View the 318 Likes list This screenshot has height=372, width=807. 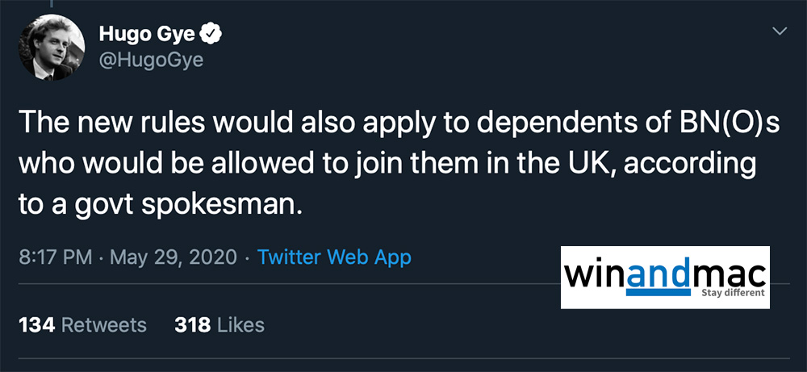coord(220,325)
